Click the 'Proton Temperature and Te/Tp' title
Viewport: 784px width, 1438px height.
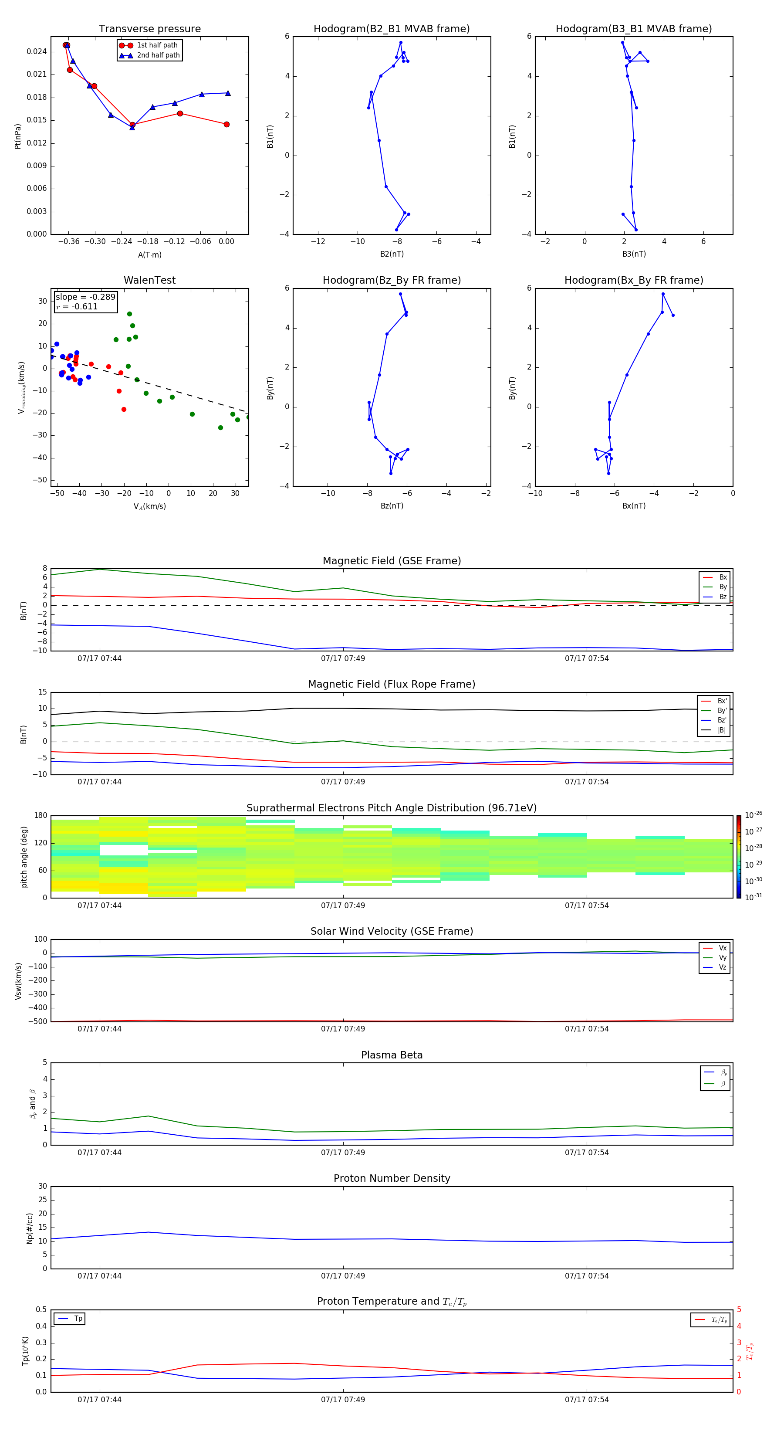click(392, 1302)
